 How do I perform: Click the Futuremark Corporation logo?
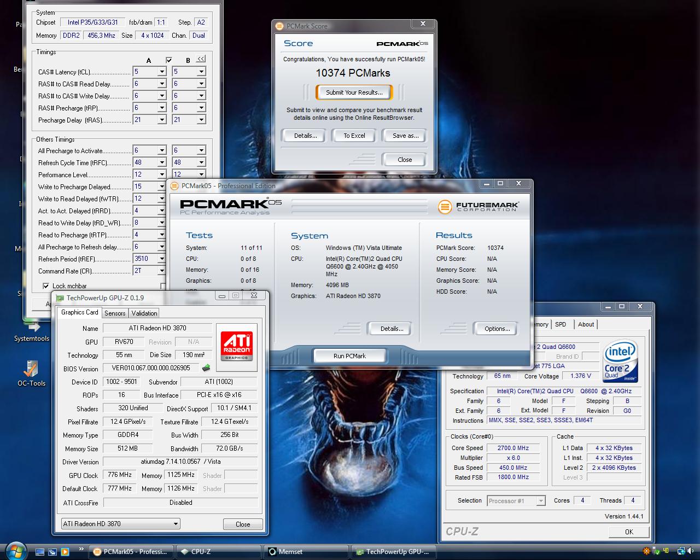479,207
